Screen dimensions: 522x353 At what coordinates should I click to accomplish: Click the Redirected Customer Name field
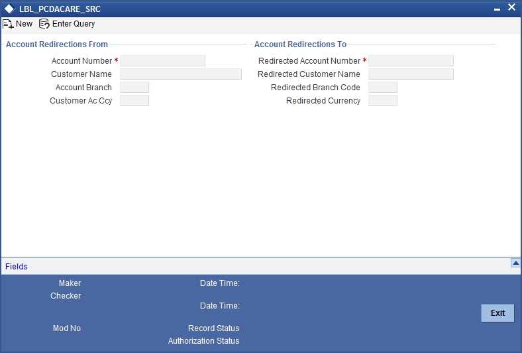(411, 74)
